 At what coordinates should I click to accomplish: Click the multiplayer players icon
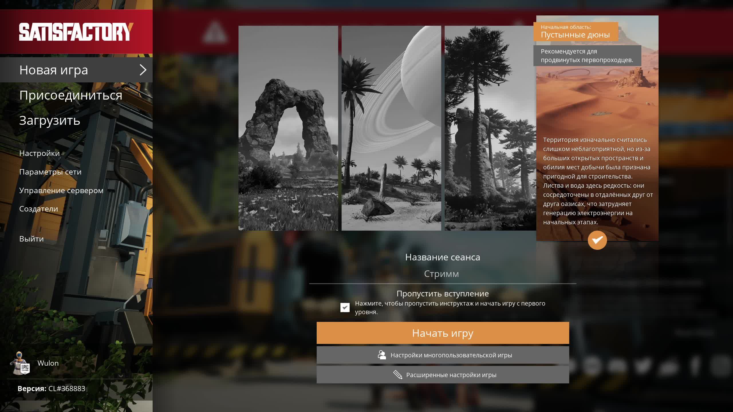click(382, 355)
